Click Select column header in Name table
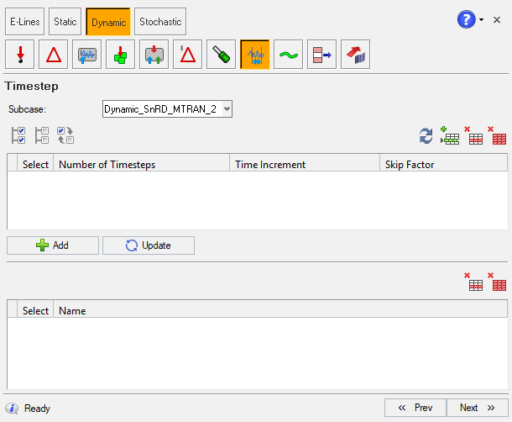This screenshot has height=422, width=512. click(35, 311)
